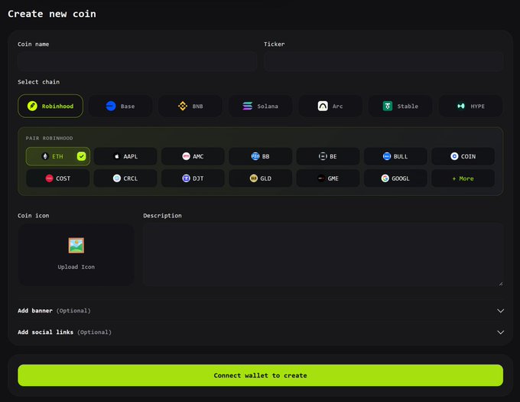Pick the COIN pair token

click(x=463, y=156)
